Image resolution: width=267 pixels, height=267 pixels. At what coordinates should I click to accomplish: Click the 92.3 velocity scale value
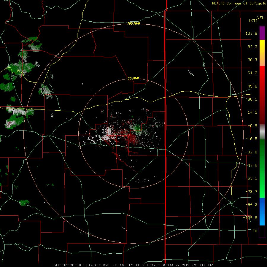click(x=252, y=47)
